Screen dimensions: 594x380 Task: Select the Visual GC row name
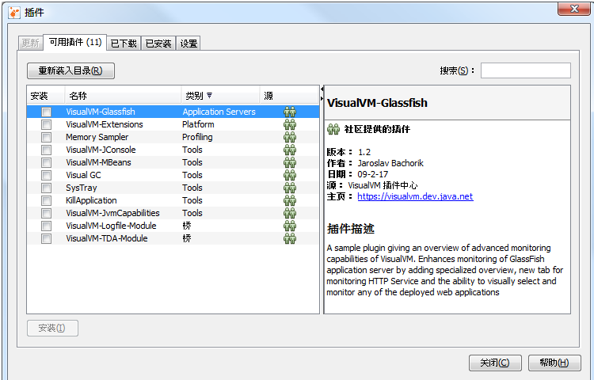click(x=83, y=175)
